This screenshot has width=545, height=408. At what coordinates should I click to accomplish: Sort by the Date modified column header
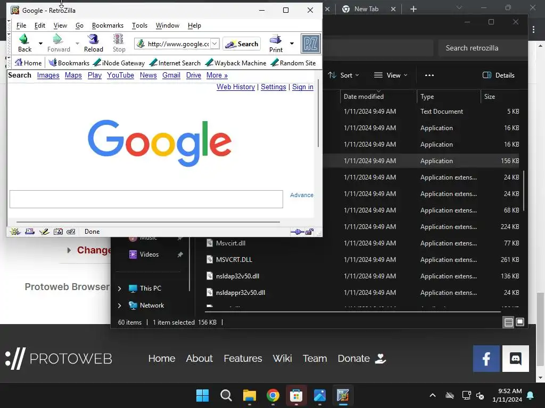pos(364,97)
